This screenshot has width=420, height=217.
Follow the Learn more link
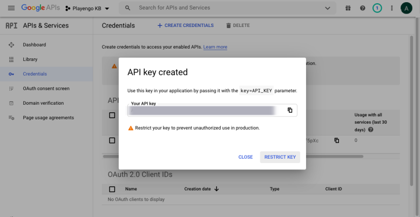tap(215, 47)
